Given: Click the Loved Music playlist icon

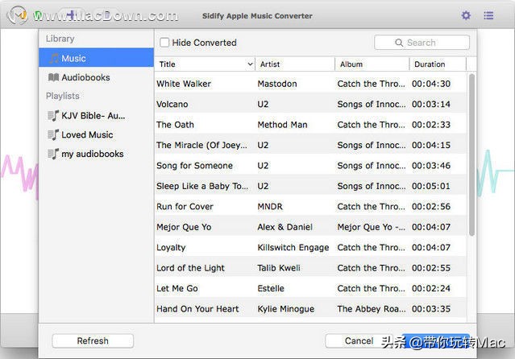Looking at the screenshot, I should [x=53, y=135].
